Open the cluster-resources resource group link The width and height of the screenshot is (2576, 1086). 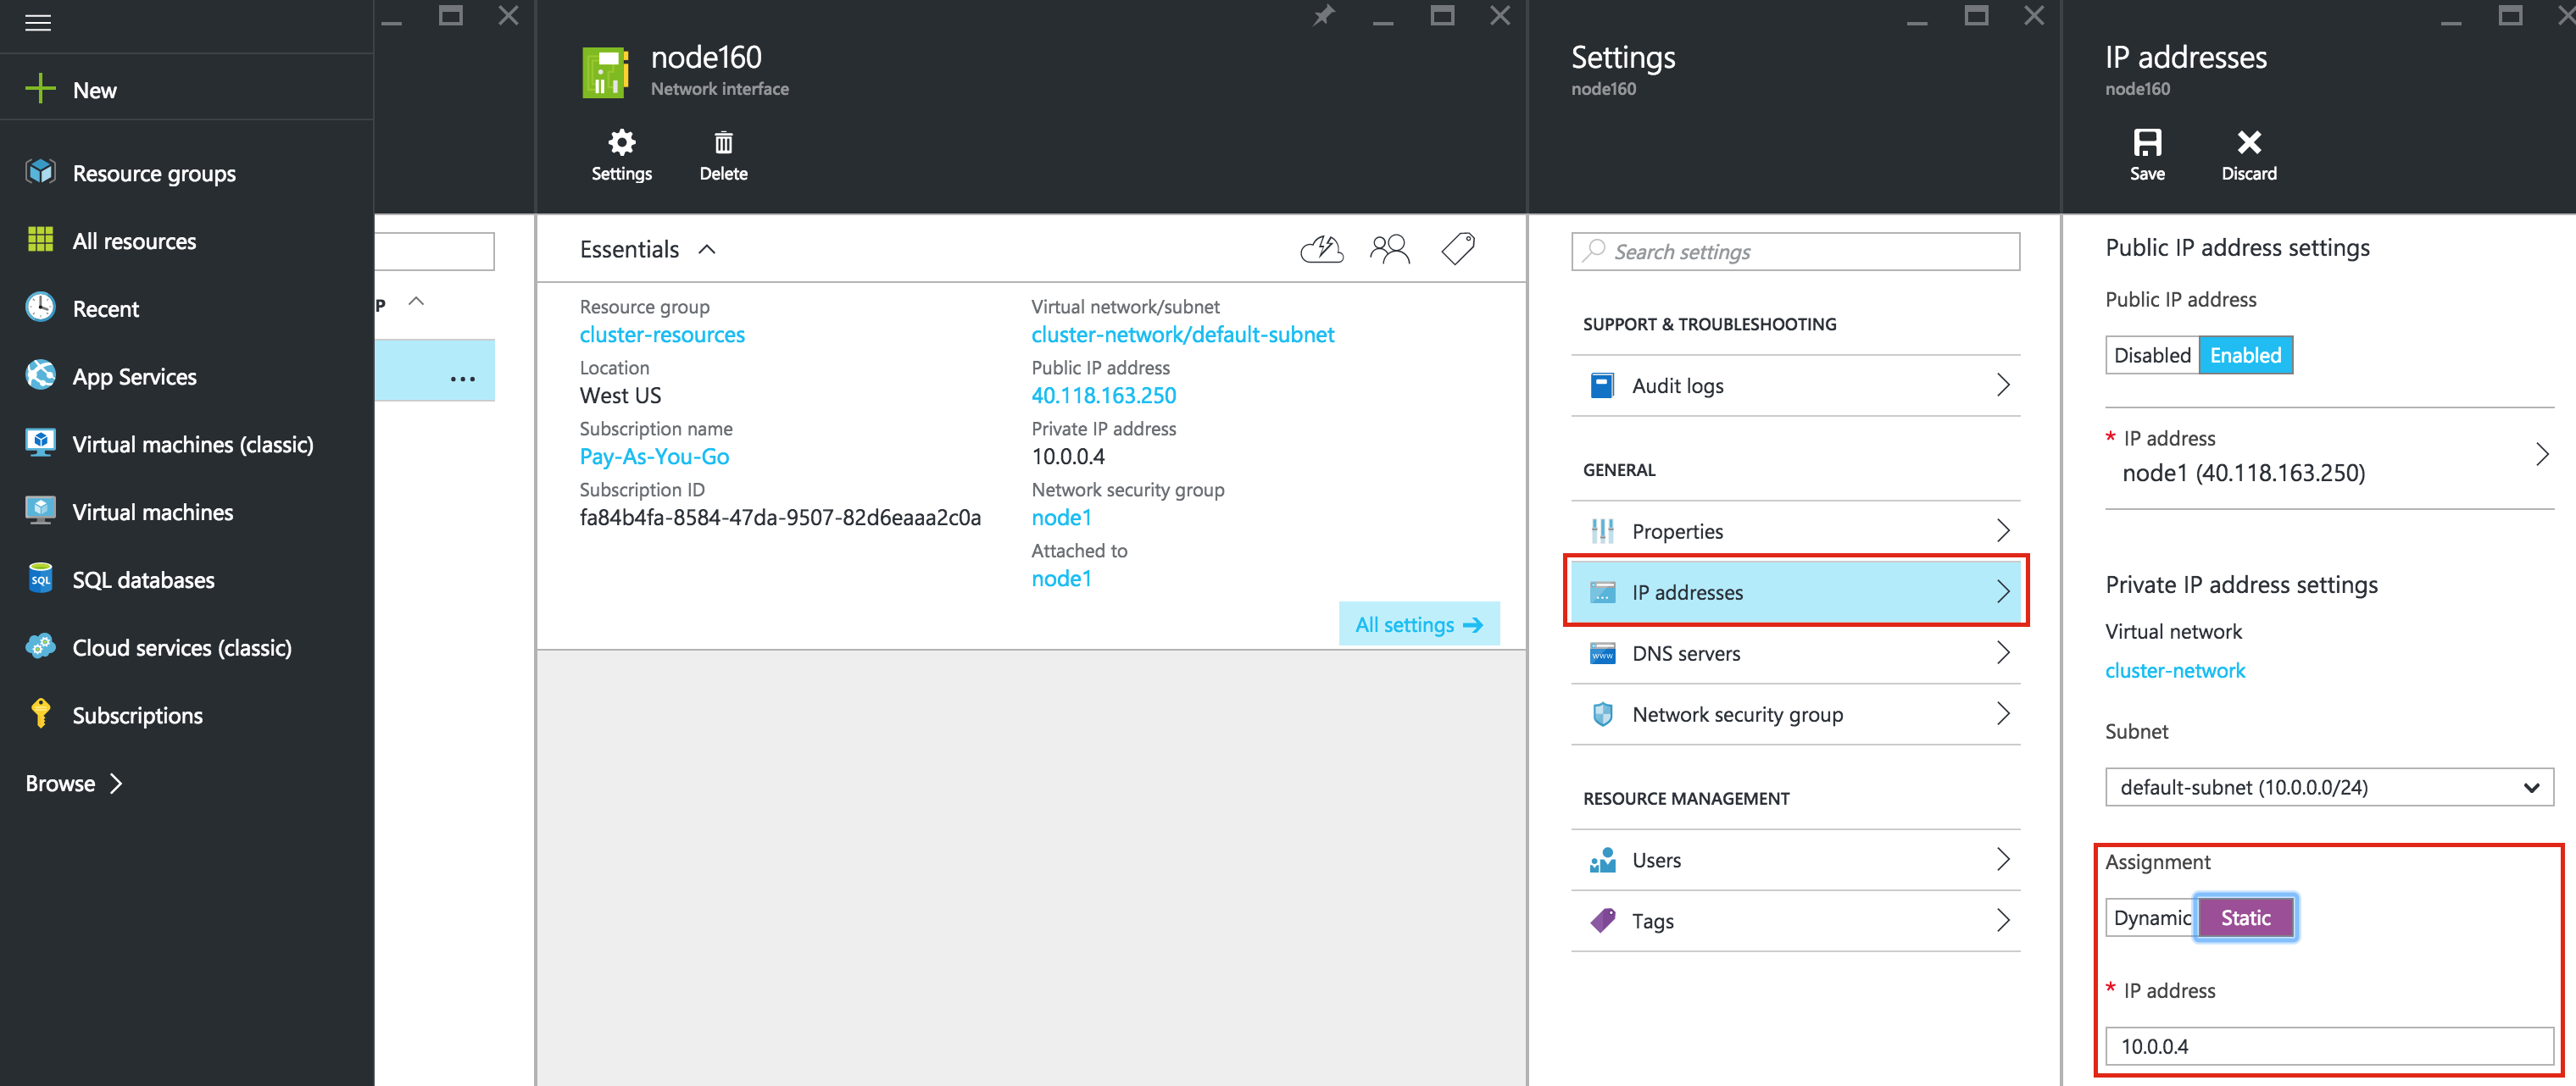pos(662,335)
